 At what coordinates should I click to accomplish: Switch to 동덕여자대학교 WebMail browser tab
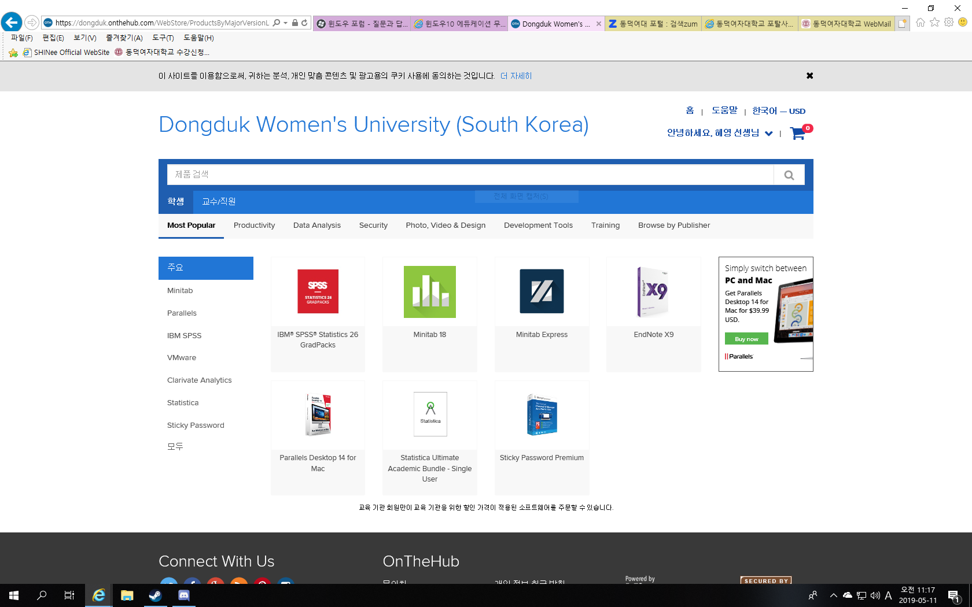[846, 24]
